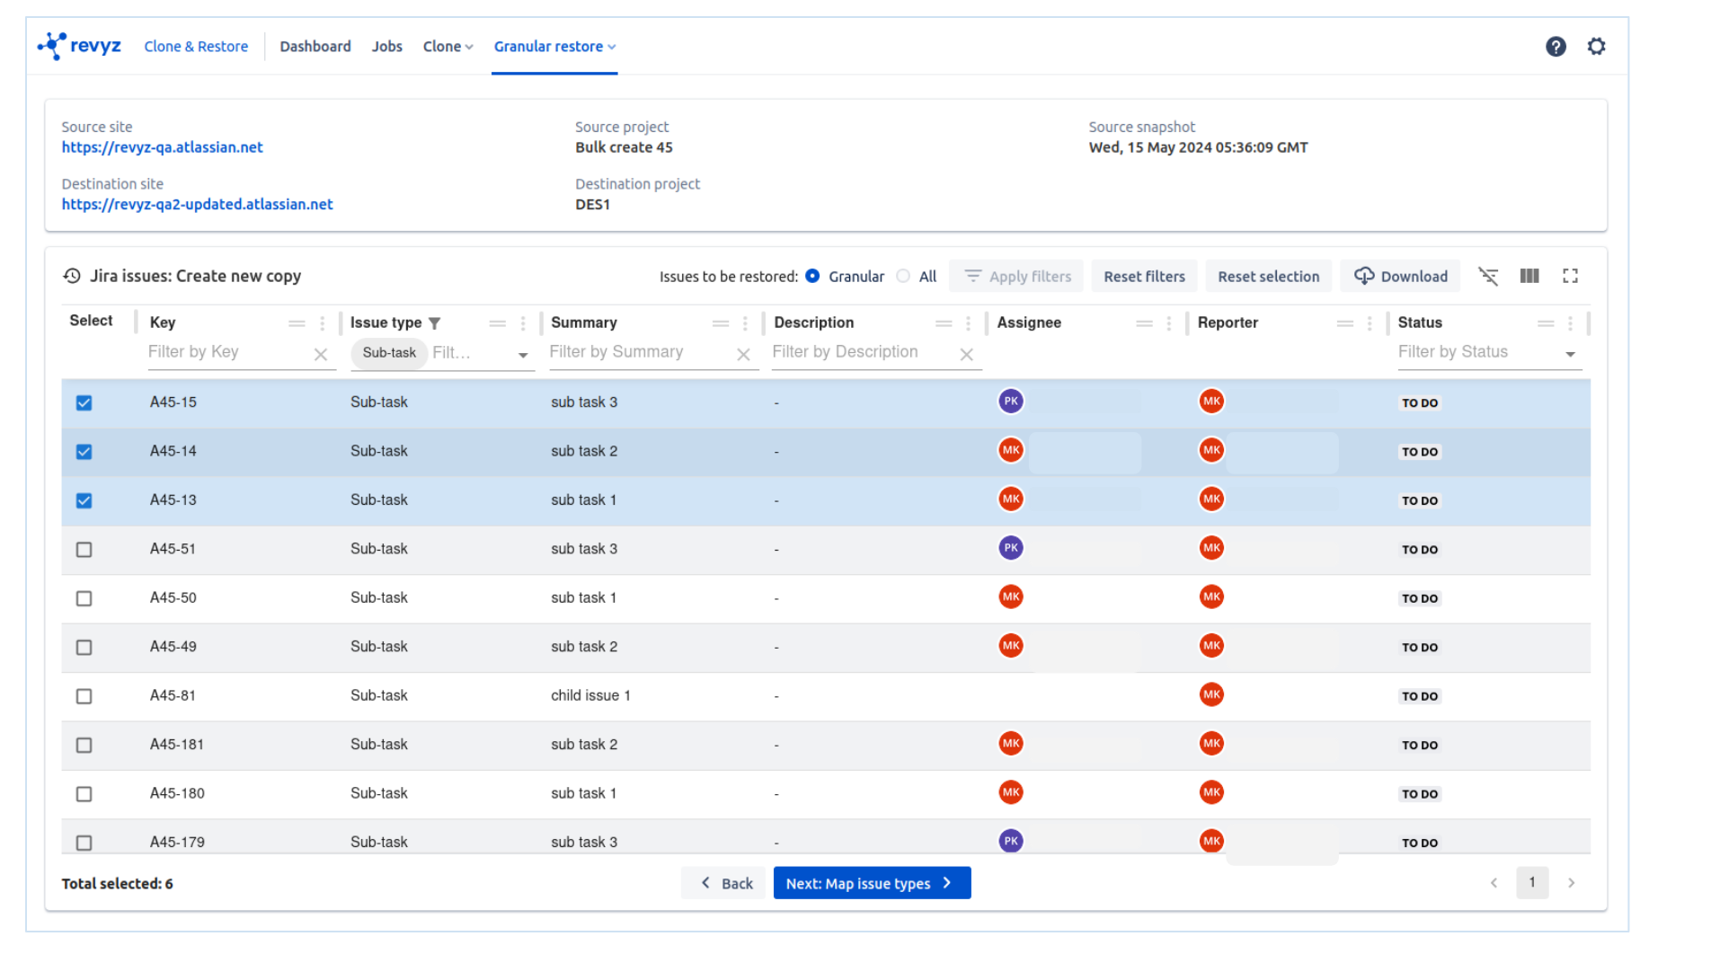Clear the Filter by Key field

321,355
